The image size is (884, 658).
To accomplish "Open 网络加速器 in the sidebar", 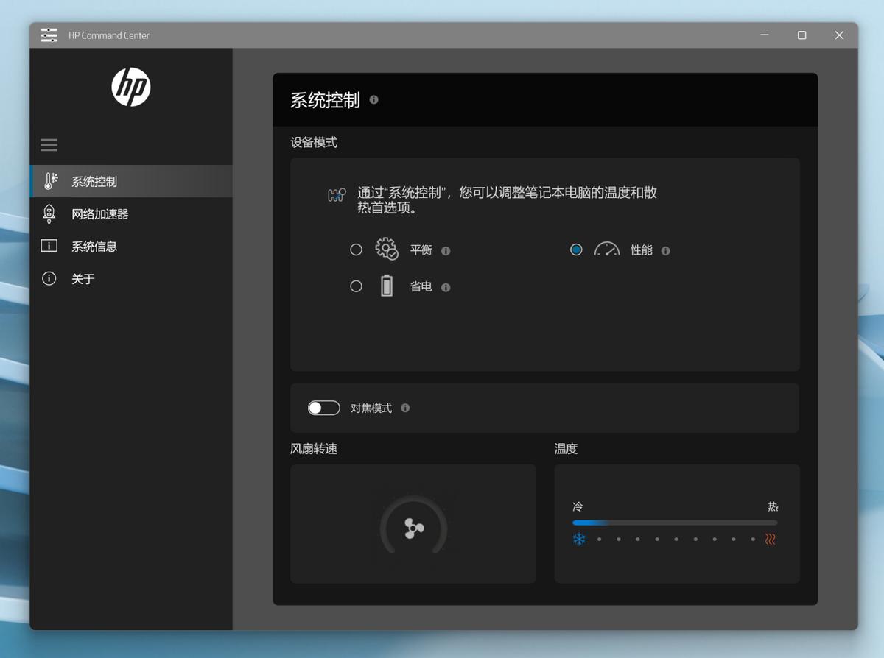I will pyautogui.click(x=131, y=213).
